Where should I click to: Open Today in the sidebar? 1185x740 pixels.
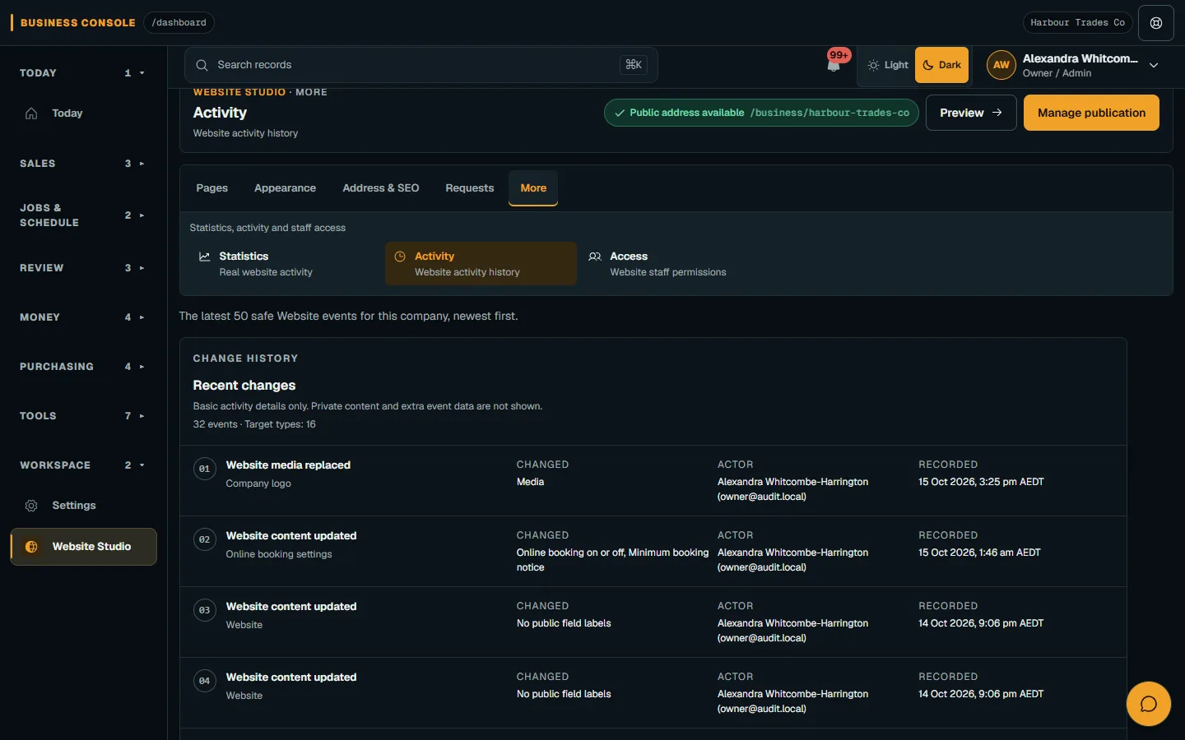83,113
